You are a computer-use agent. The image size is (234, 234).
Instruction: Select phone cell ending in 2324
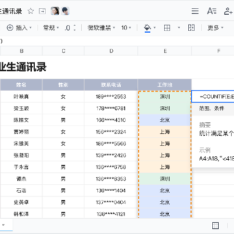[111, 132]
